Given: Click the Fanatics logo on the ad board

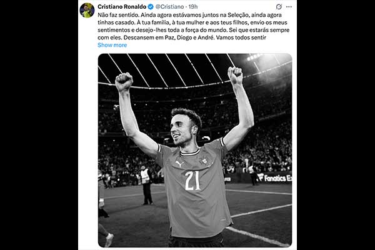Looking at the screenshot, I should (x=274, y=177).
